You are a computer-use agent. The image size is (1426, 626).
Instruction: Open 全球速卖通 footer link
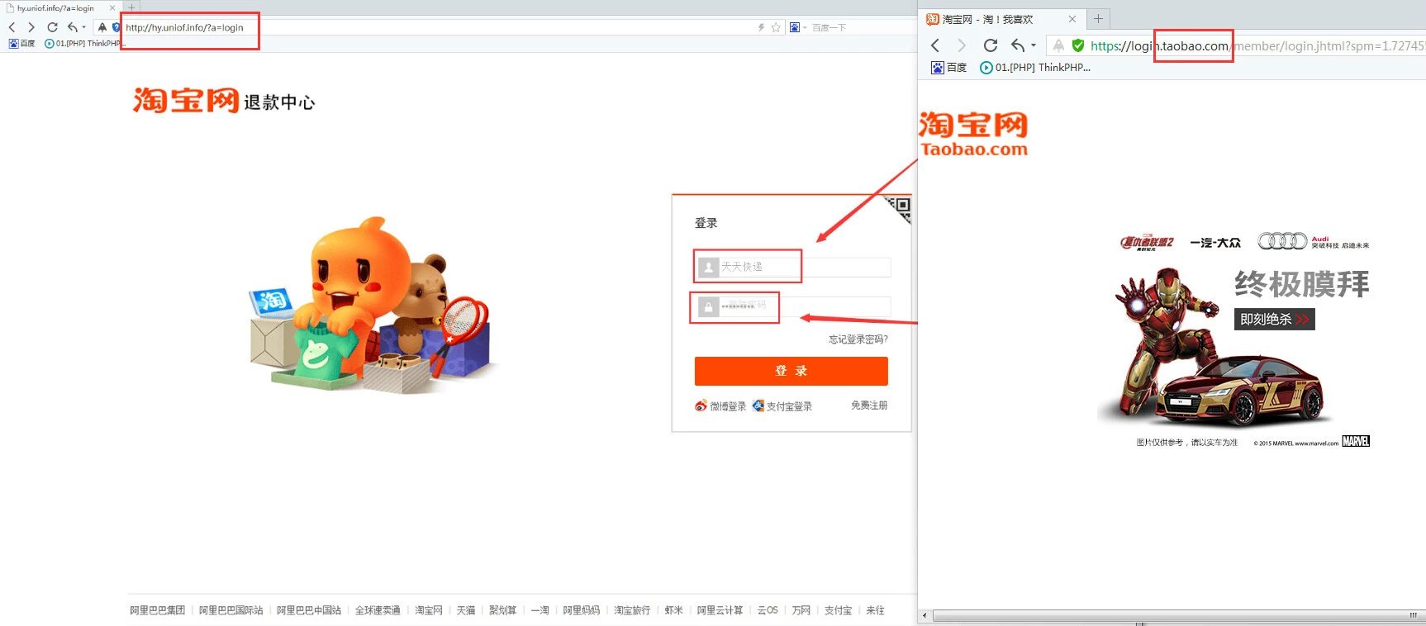click(x=378, y=610)
